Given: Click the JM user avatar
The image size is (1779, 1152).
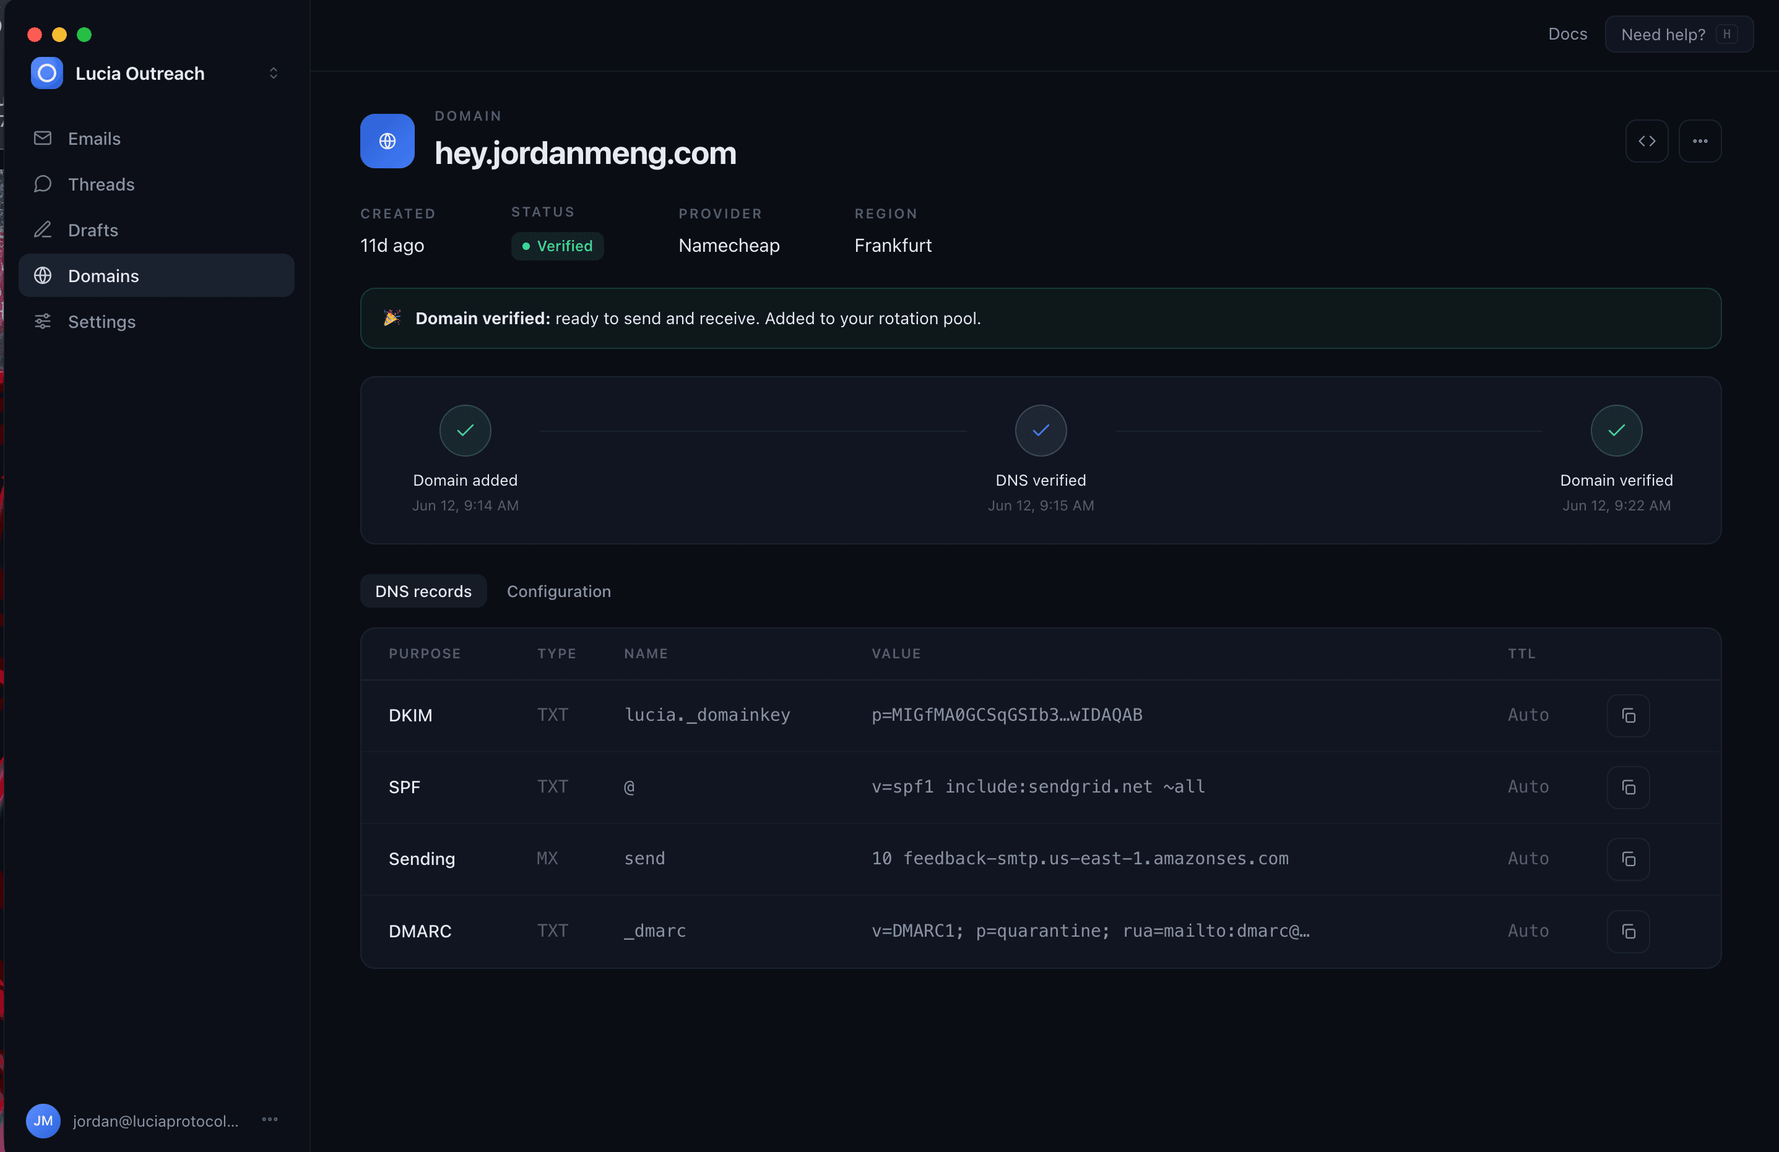Looking at the screenshot, I should [x=43, y=1120].
